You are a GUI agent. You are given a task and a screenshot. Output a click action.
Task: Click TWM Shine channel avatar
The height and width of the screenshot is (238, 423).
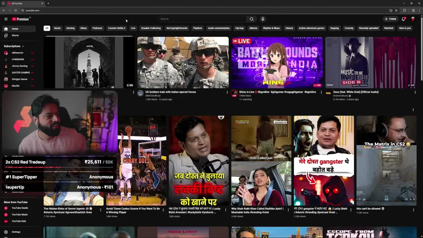234,94
